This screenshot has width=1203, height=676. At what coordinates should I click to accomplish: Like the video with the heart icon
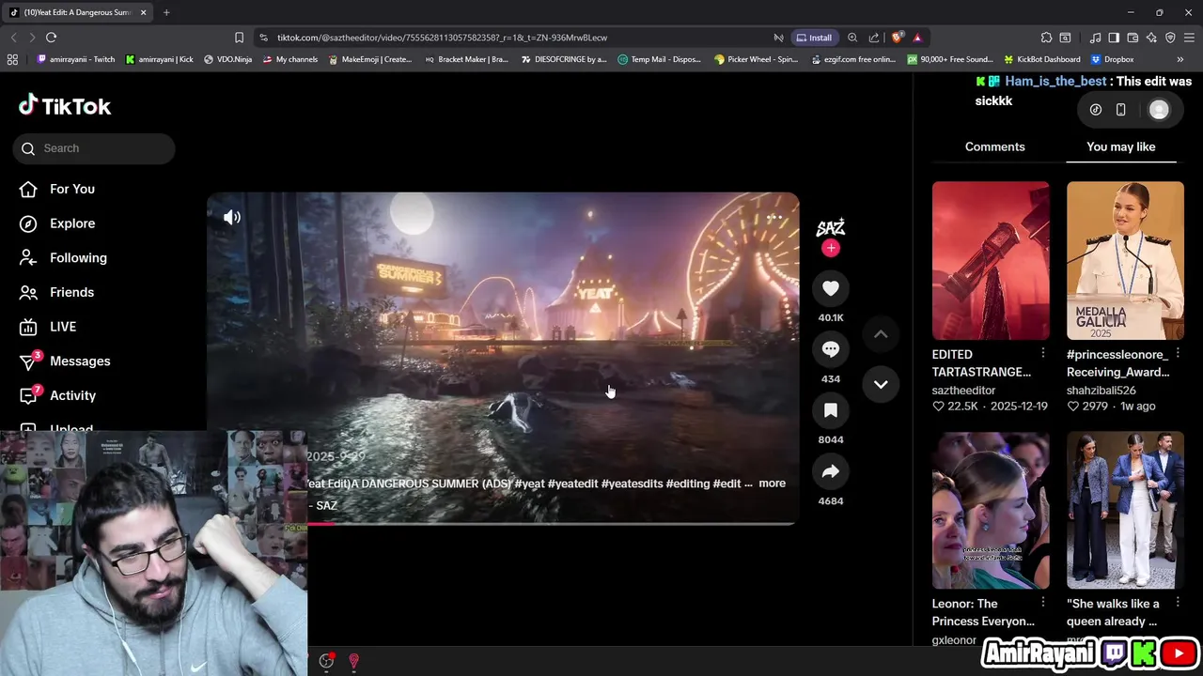coord(831,288)
